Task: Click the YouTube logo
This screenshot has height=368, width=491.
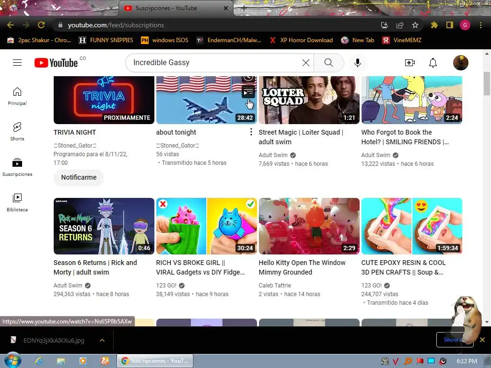Action: click(56, 63)
